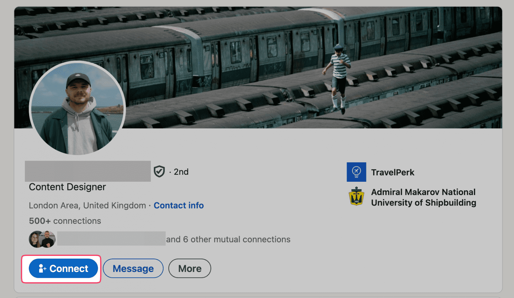514x298 pixels.
Task: Open the Message button
Action: click(133, 268)
